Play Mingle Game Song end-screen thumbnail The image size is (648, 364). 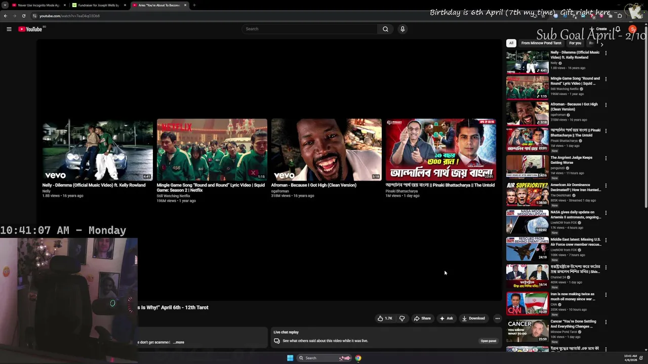[x=212, y=150]
